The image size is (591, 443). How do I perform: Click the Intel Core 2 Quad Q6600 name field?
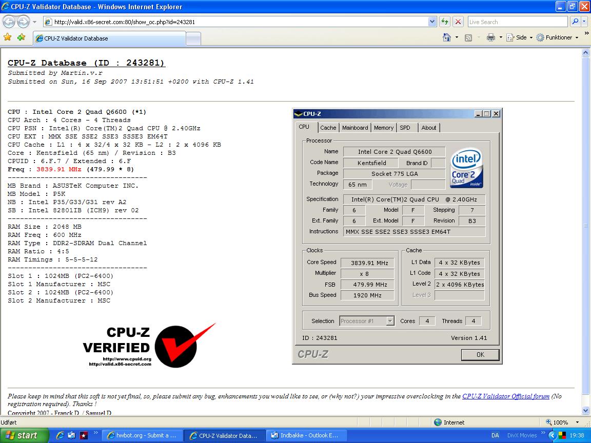coord(394,152)
